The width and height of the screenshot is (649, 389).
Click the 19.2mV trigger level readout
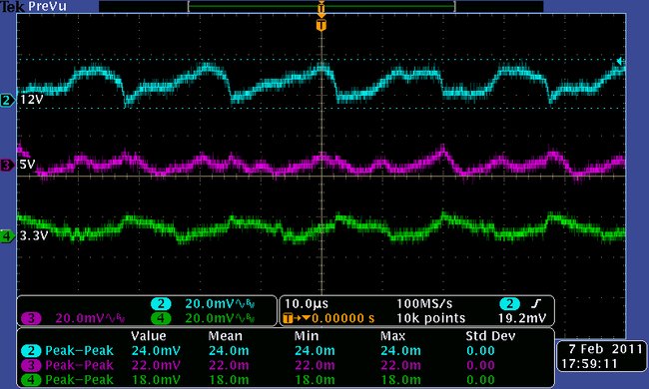[x=523, y=318]
